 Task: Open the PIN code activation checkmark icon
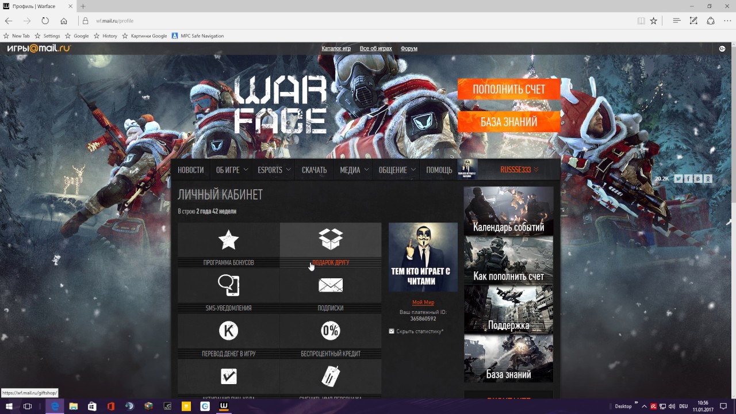click(x=228, y=376)
